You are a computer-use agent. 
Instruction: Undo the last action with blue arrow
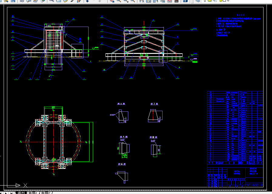click(87, 1)
